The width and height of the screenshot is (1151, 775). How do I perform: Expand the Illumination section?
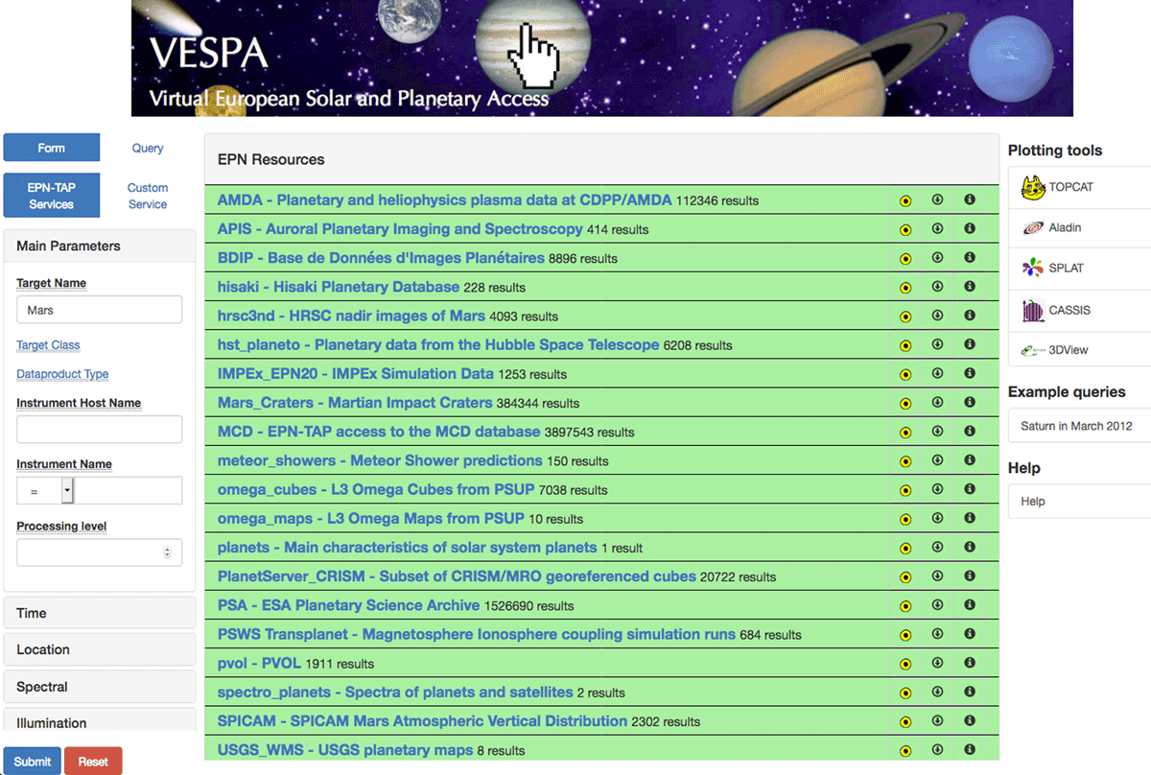(100, 721)
